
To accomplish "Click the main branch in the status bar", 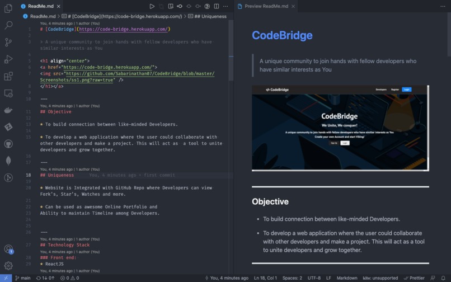I will pyautogui.click(x=23, y=278).
